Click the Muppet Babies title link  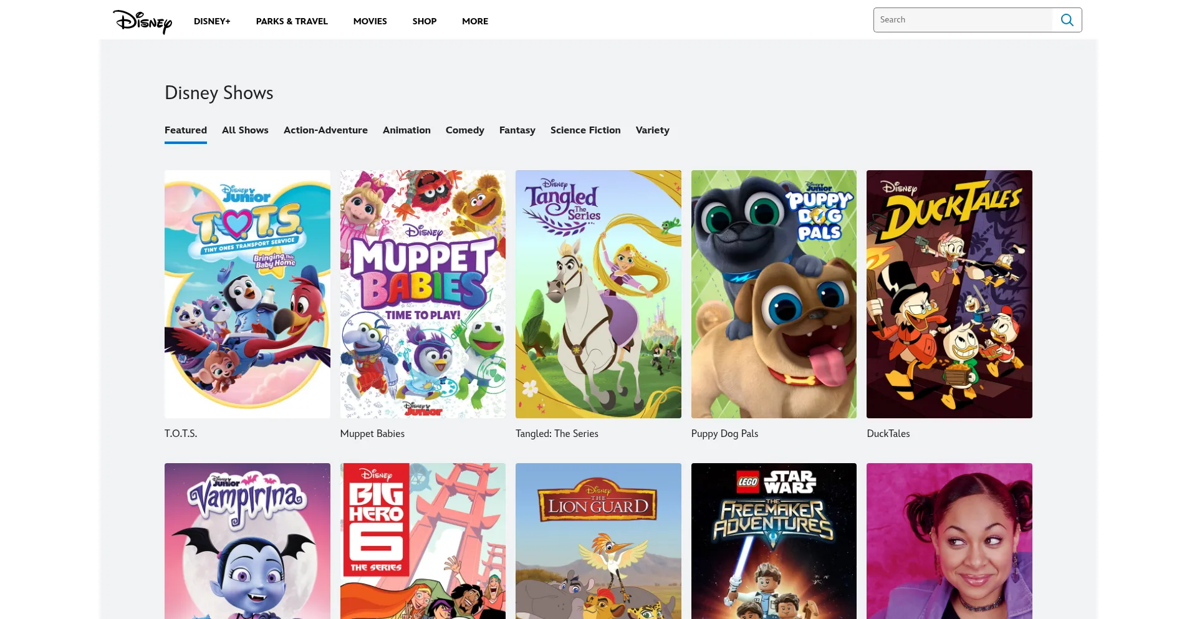coord(372,434)
